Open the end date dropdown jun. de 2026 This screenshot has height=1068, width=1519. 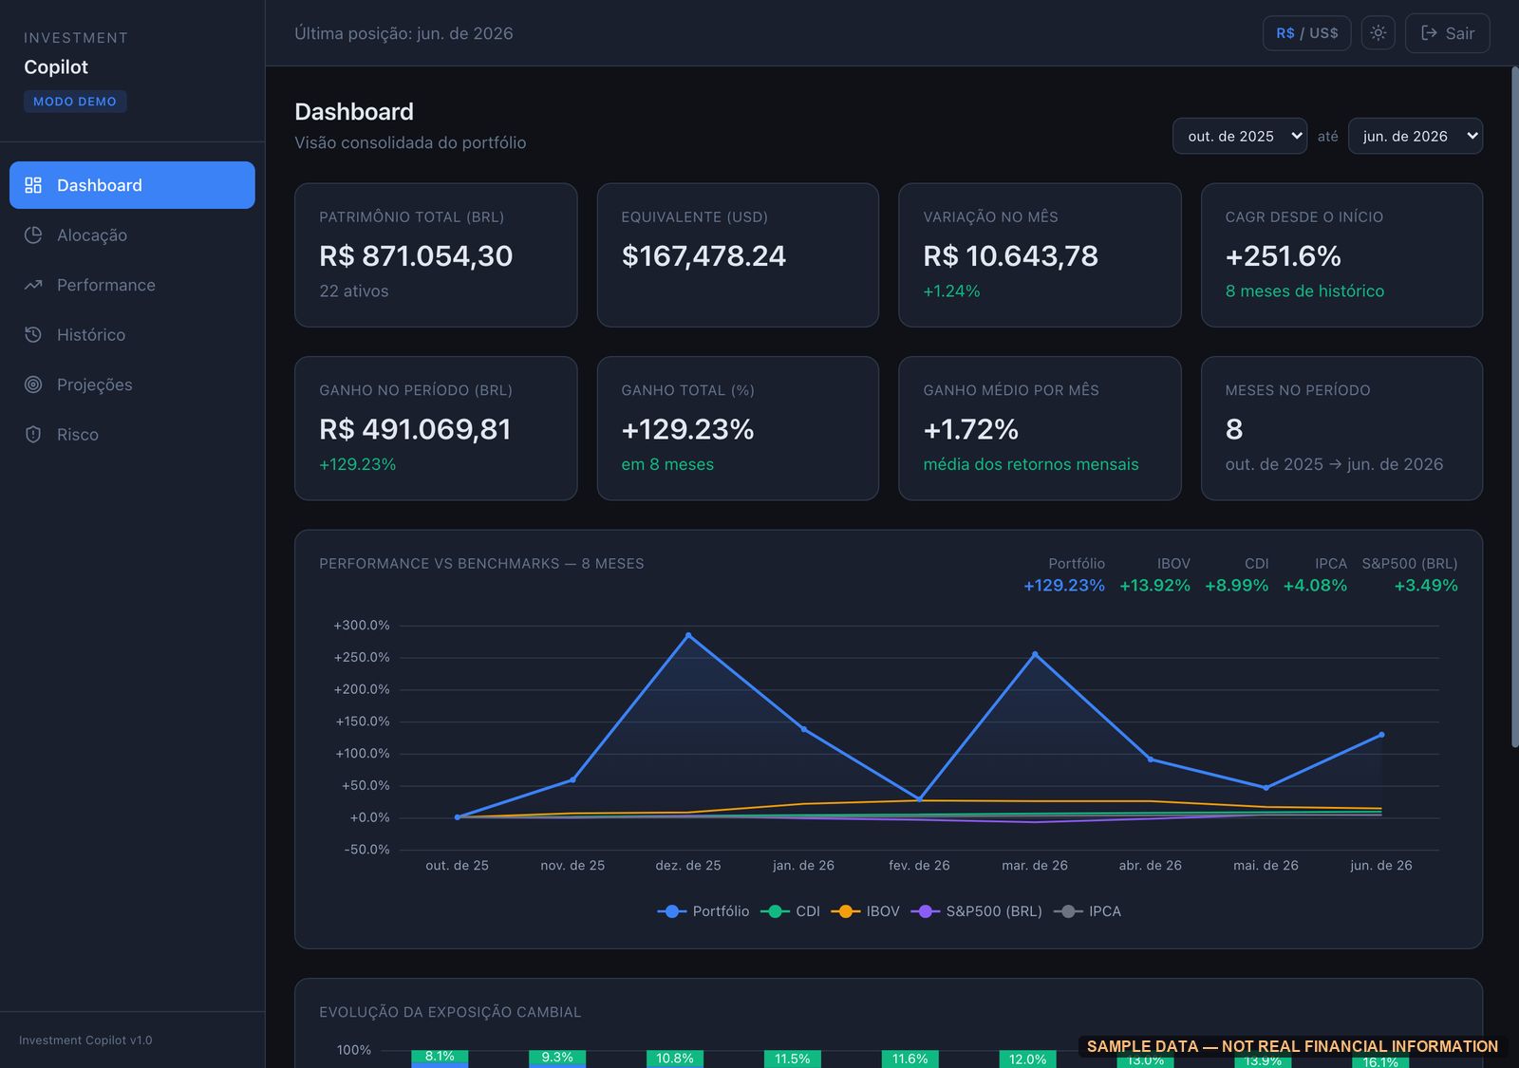(1415, 136)
